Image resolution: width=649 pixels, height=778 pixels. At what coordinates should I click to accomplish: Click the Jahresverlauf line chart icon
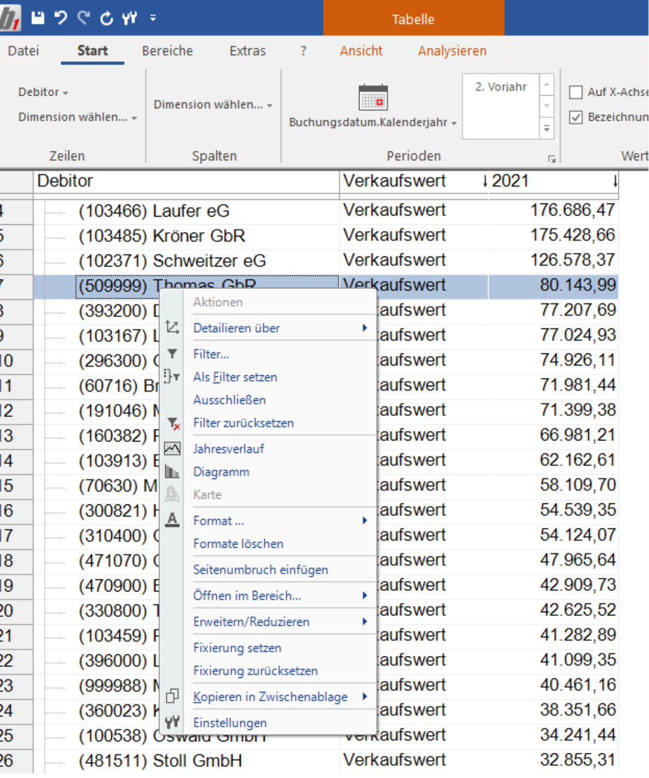172,449
